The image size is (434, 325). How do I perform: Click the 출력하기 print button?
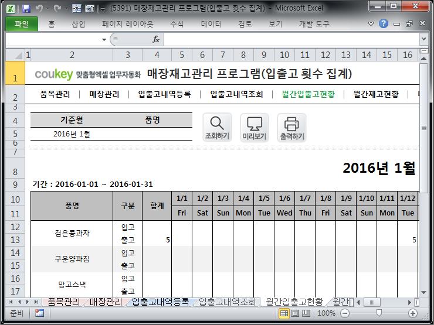291,128
